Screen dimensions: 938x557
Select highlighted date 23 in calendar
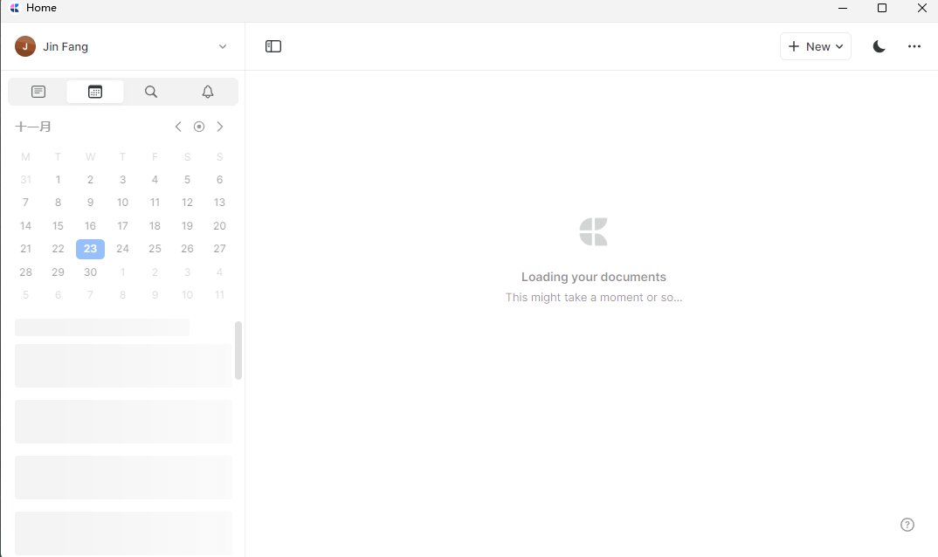[x=90, y=249]
